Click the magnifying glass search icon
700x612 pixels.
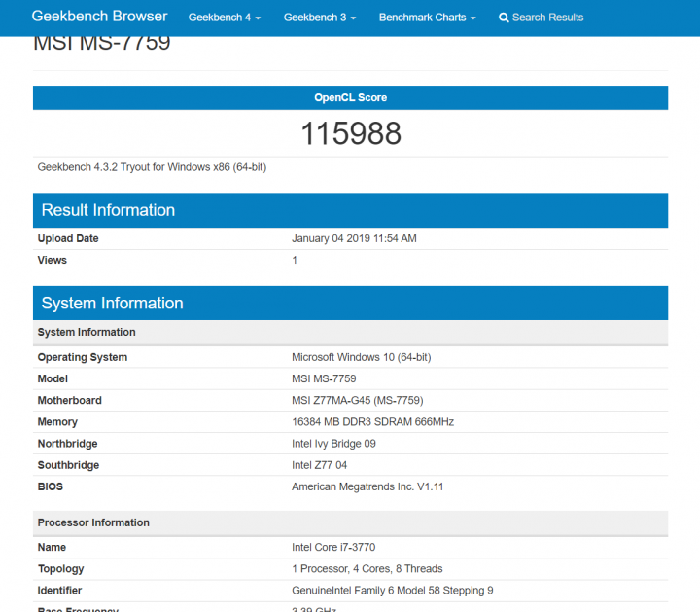tap(504, 18)
